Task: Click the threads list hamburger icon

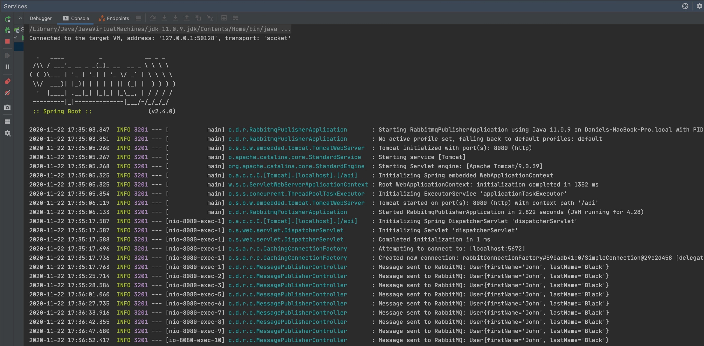Action: pyautogui.click(x=138, y=18)
